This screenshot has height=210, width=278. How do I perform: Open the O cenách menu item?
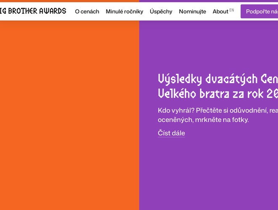pos(87,11)
